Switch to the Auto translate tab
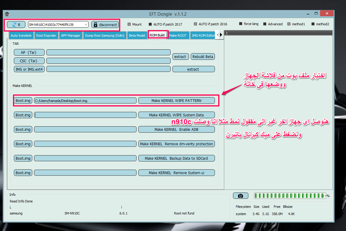Screen dimensions: 346x231 (x=21, y=35)
